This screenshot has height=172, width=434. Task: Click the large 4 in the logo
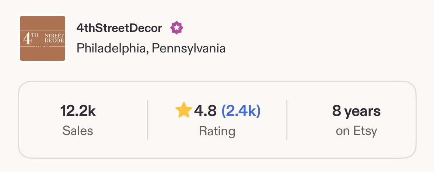27,39
